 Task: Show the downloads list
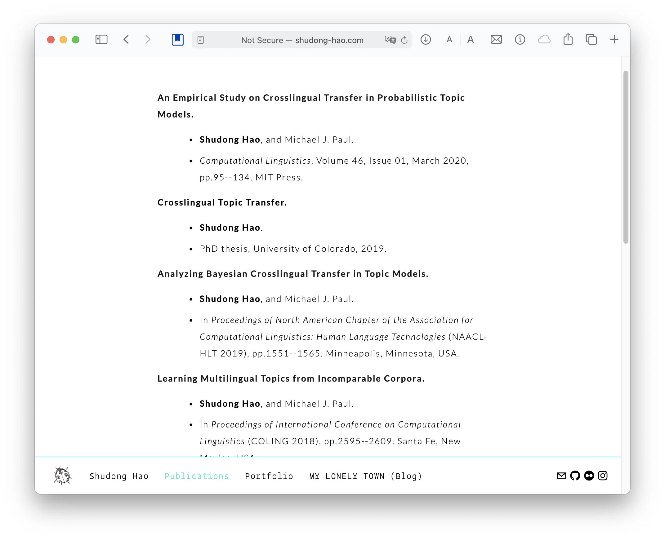[425, 39]
